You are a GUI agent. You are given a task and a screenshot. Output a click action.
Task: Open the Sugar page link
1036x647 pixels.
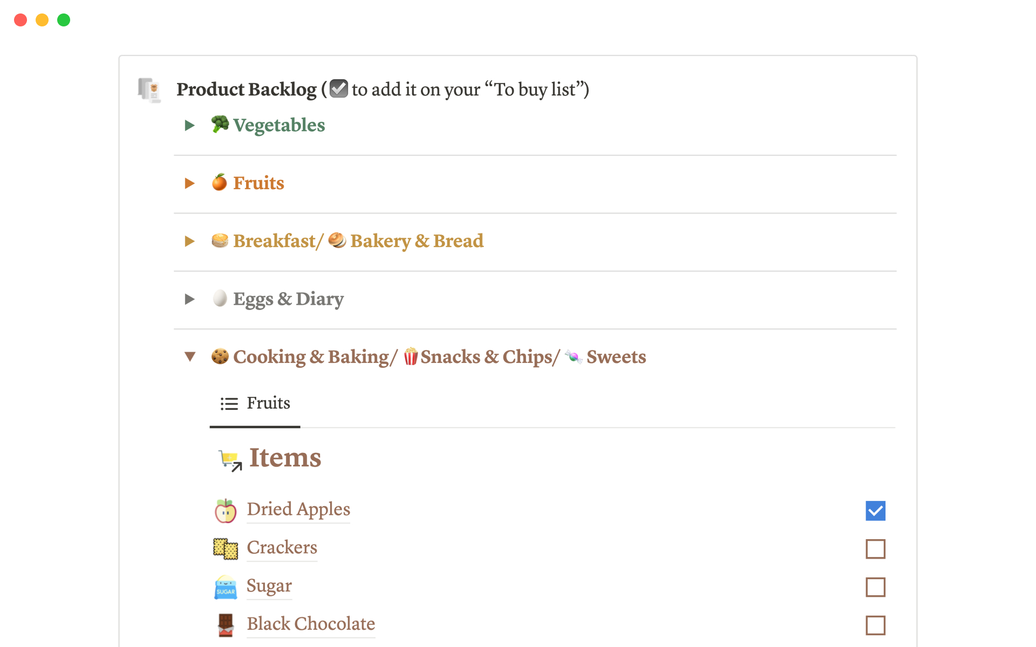[x=269, y=586]
